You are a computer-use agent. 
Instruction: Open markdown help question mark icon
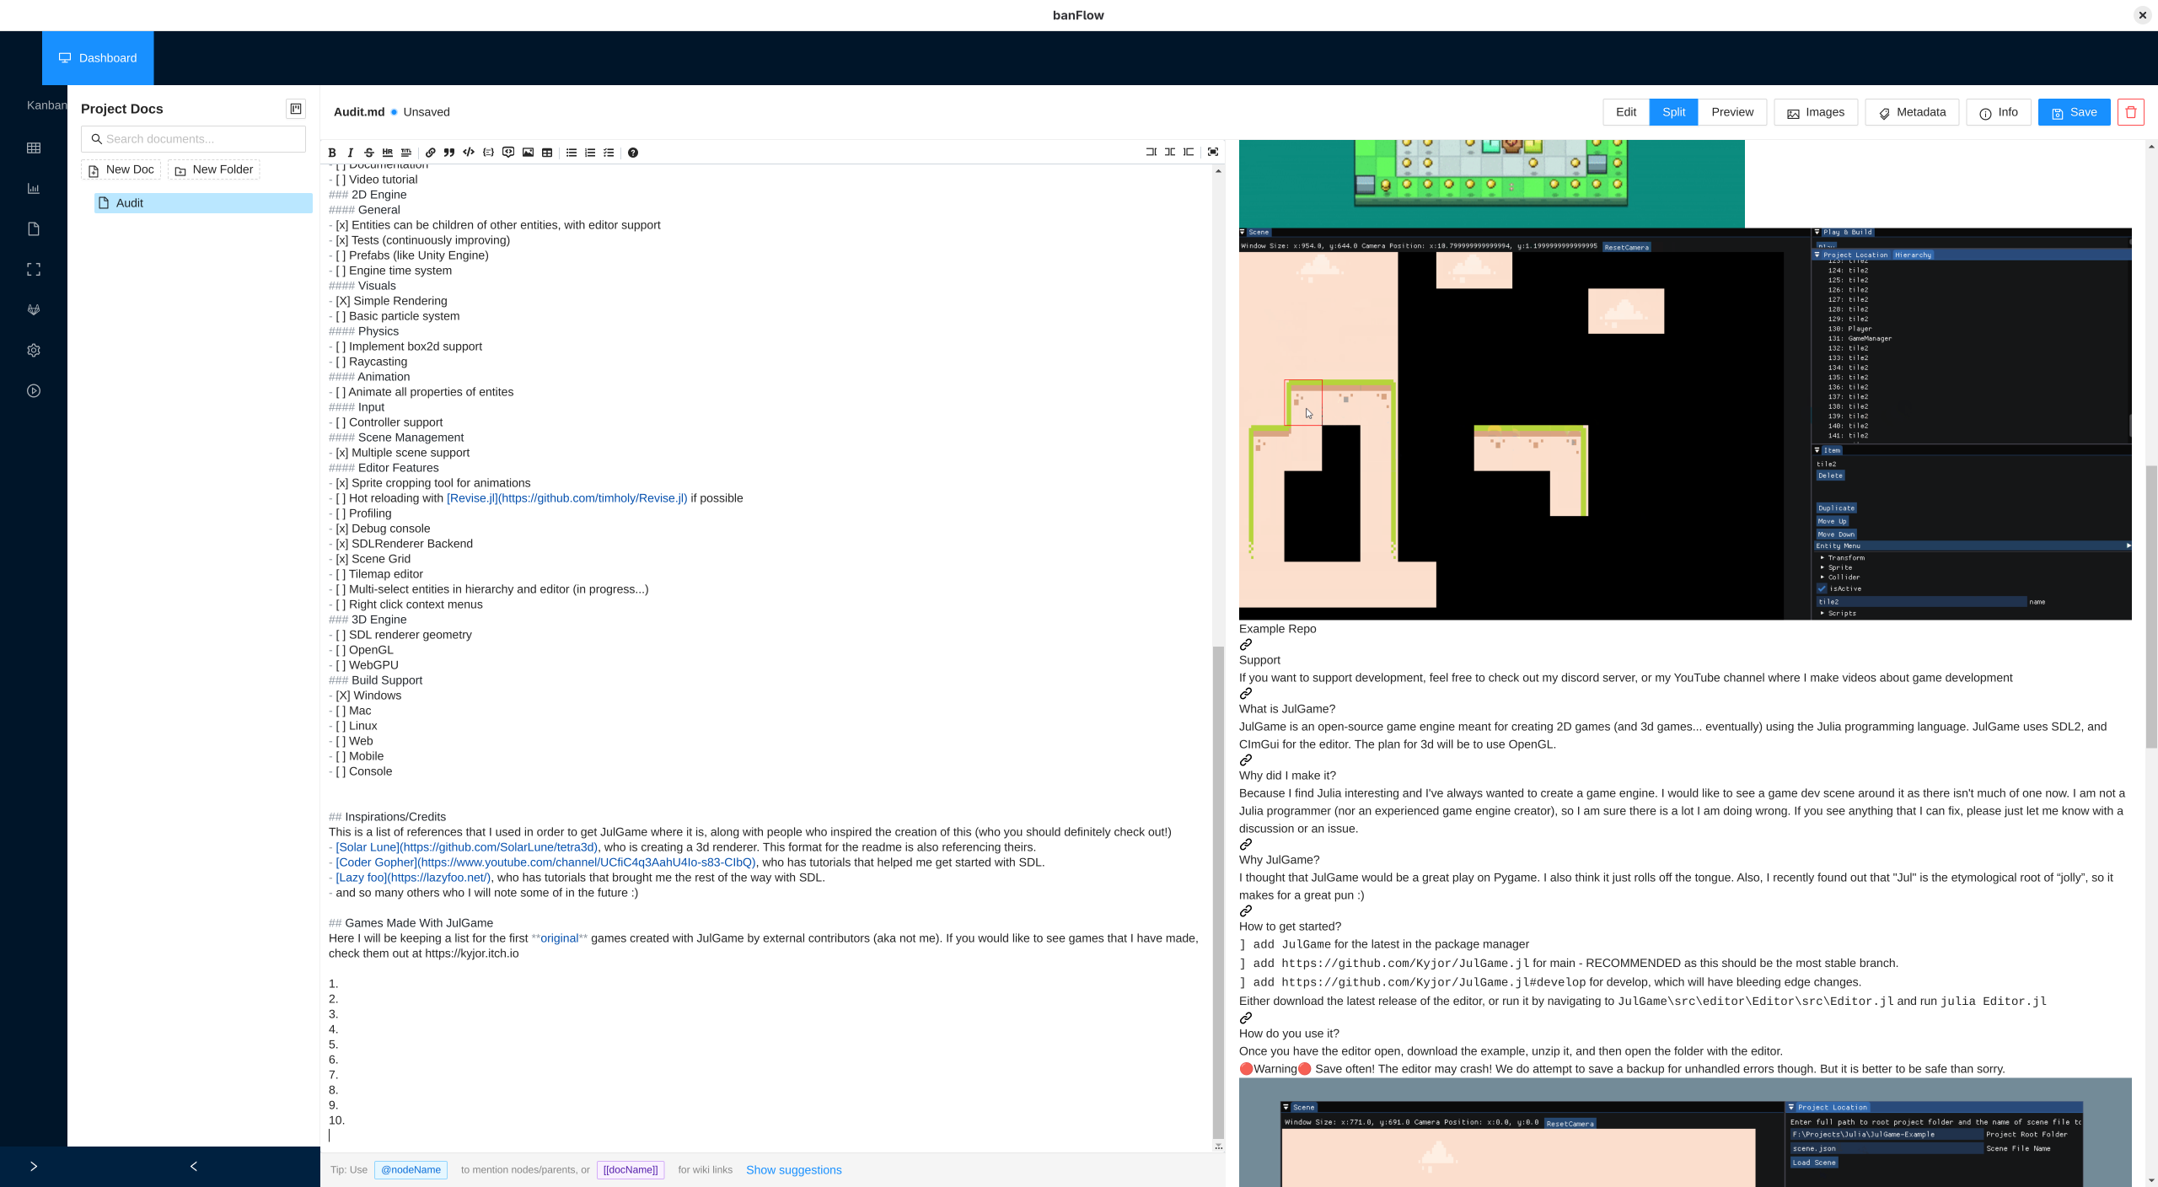point(633,153)
